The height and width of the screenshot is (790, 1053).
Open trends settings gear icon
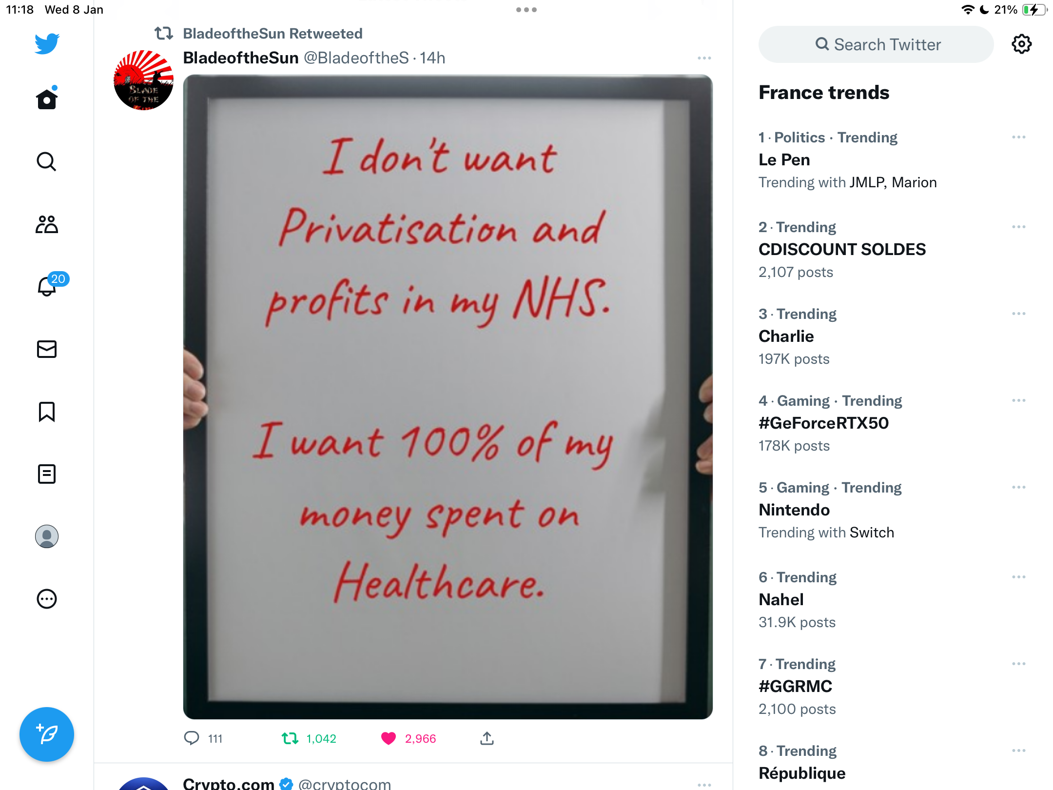pos(1021,44)
